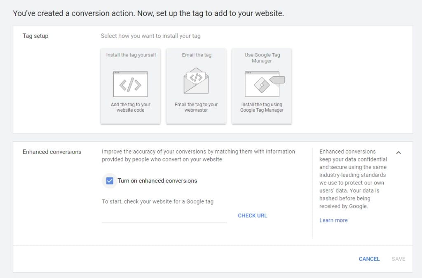The height and width of the screenshot is (278, 422).
Task: Select the 'Install the tag yourself' card title
Action: 131,55
